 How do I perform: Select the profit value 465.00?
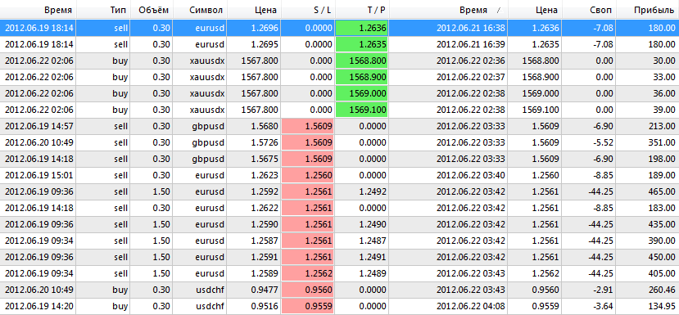pyautogui.click(x=662, y=191)
